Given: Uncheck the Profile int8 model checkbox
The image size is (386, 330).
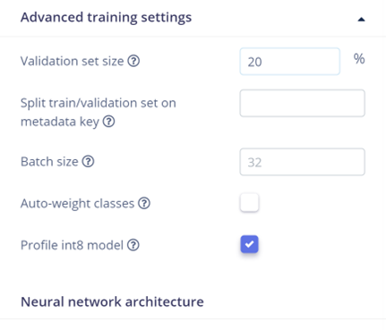Looking at the screenshot, I should click(x=249, y=244).
